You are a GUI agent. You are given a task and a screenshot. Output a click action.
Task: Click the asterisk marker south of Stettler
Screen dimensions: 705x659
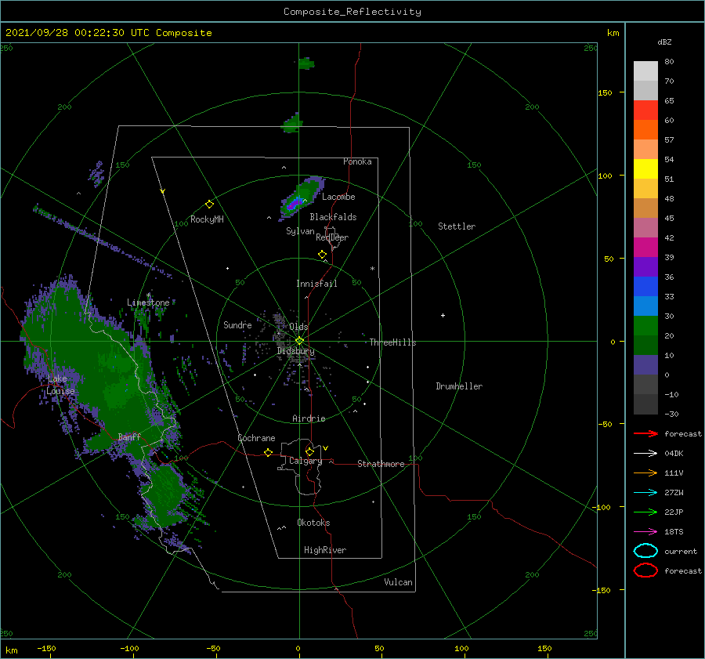[x=372, y=269]
